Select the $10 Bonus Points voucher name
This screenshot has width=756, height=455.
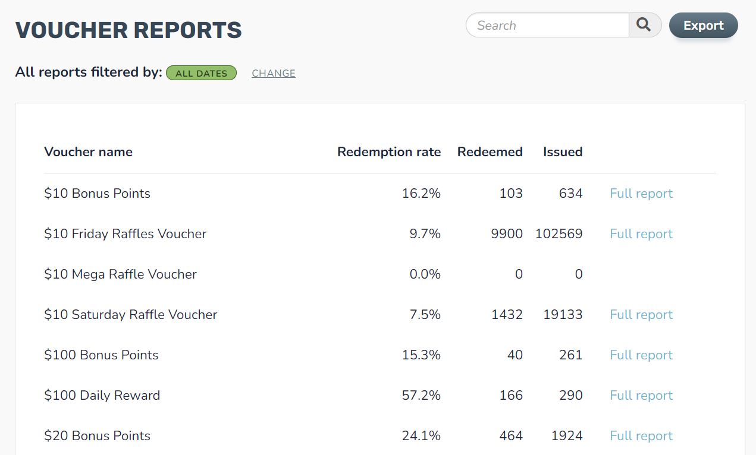tap(97, 193)
